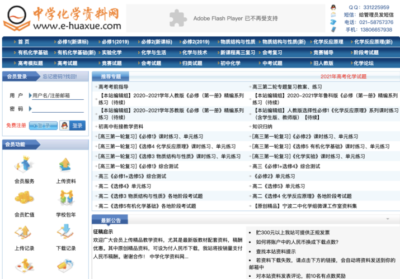Open the 高考模拟题 navigation item
400x279 pixels.
pyautogui.click(x=30, y=63)
